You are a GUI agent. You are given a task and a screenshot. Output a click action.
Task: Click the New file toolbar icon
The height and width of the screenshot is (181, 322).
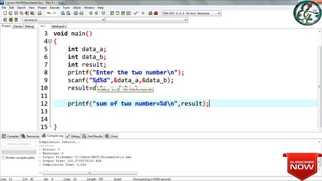[x=5, y=13]
